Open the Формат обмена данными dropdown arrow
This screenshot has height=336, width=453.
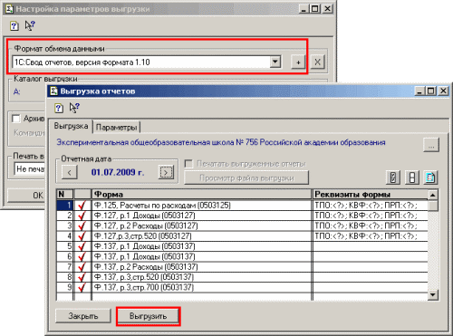coord(275,62)
